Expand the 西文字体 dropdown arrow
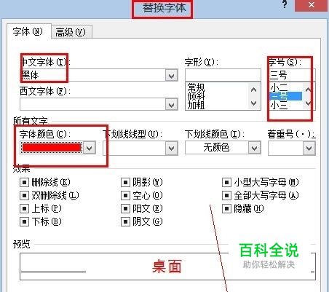 click(171, 105)
